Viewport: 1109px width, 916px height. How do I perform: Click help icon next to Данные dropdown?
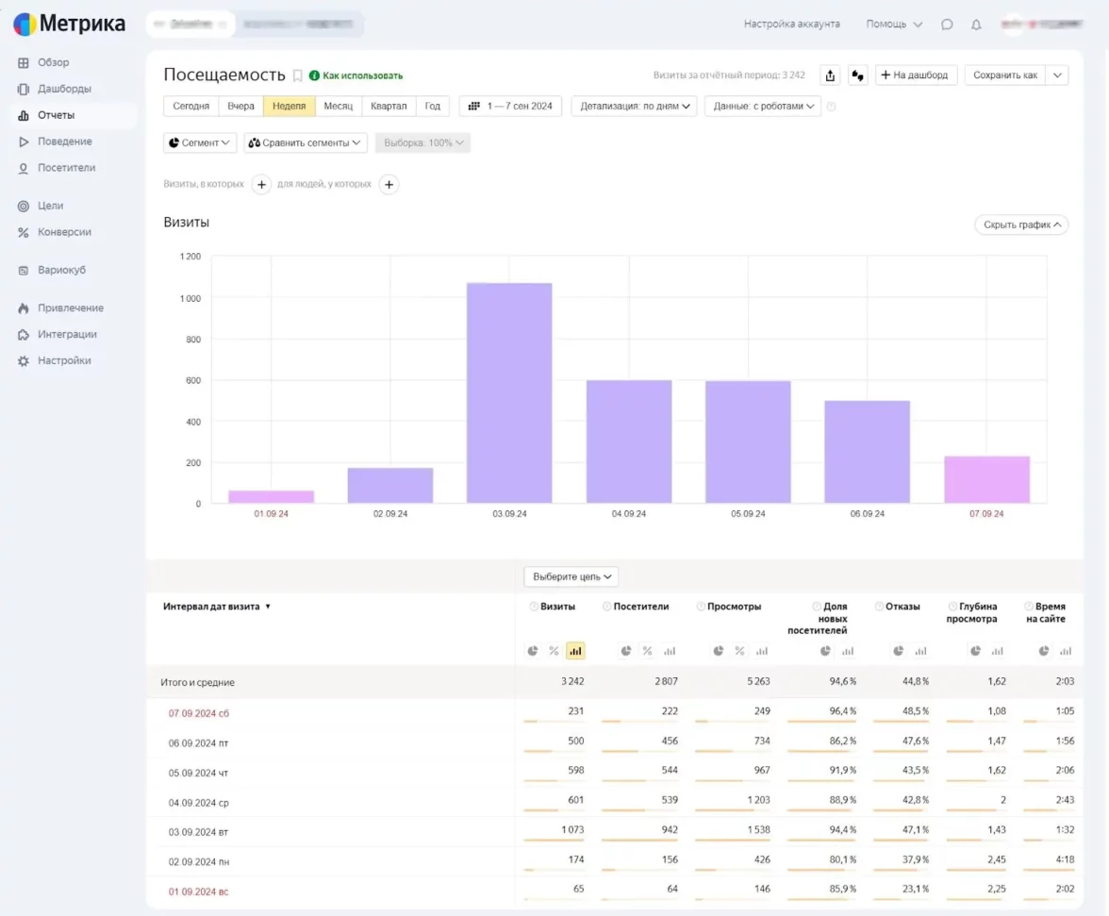coord(831,107)
